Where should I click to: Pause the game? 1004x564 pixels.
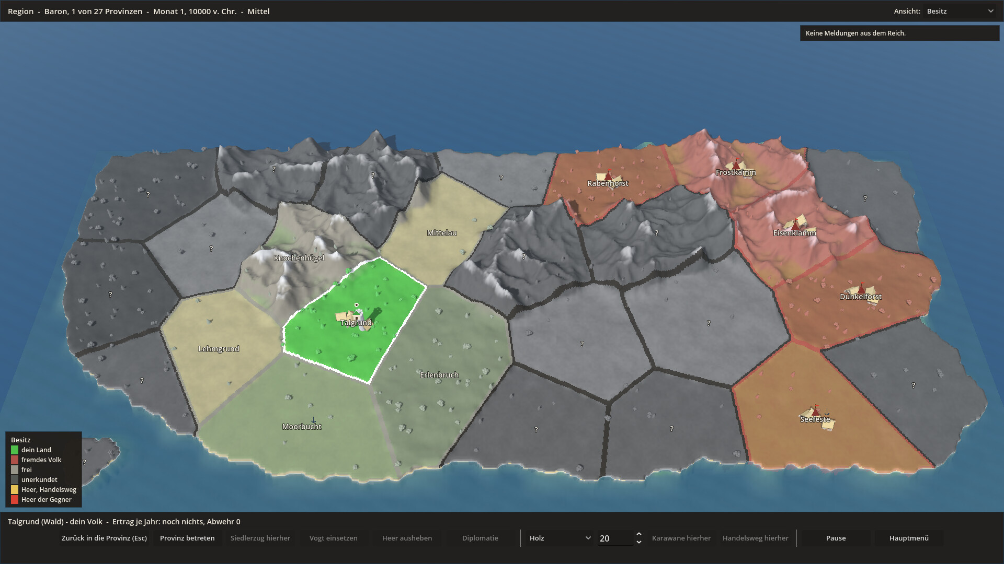pyautogui.click(x=836, y=538)
